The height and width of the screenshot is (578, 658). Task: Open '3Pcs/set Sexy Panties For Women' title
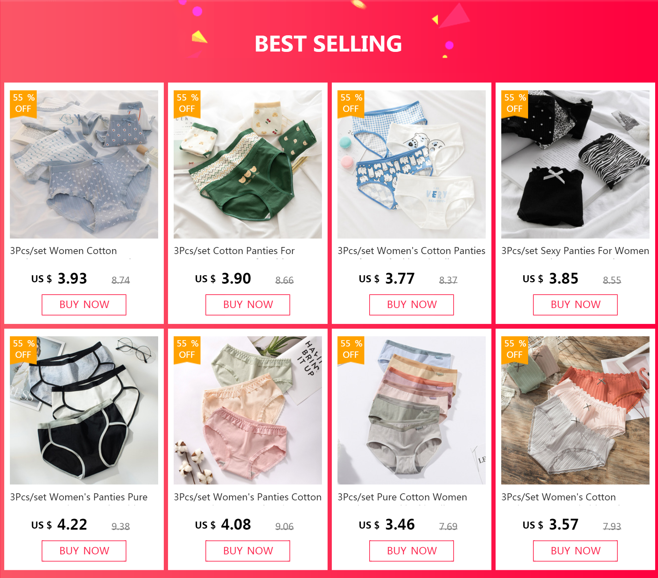575,251
